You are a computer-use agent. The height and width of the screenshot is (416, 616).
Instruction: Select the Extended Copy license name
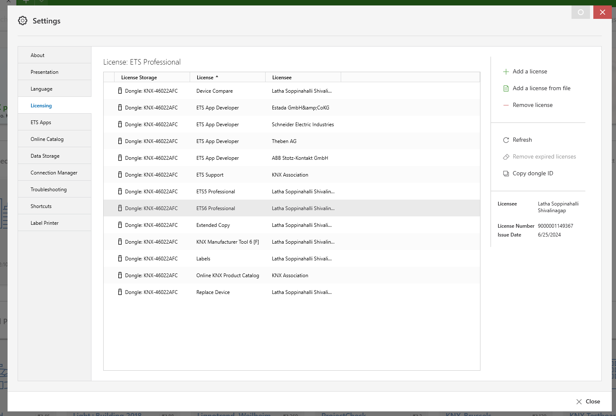coord(213,225)
